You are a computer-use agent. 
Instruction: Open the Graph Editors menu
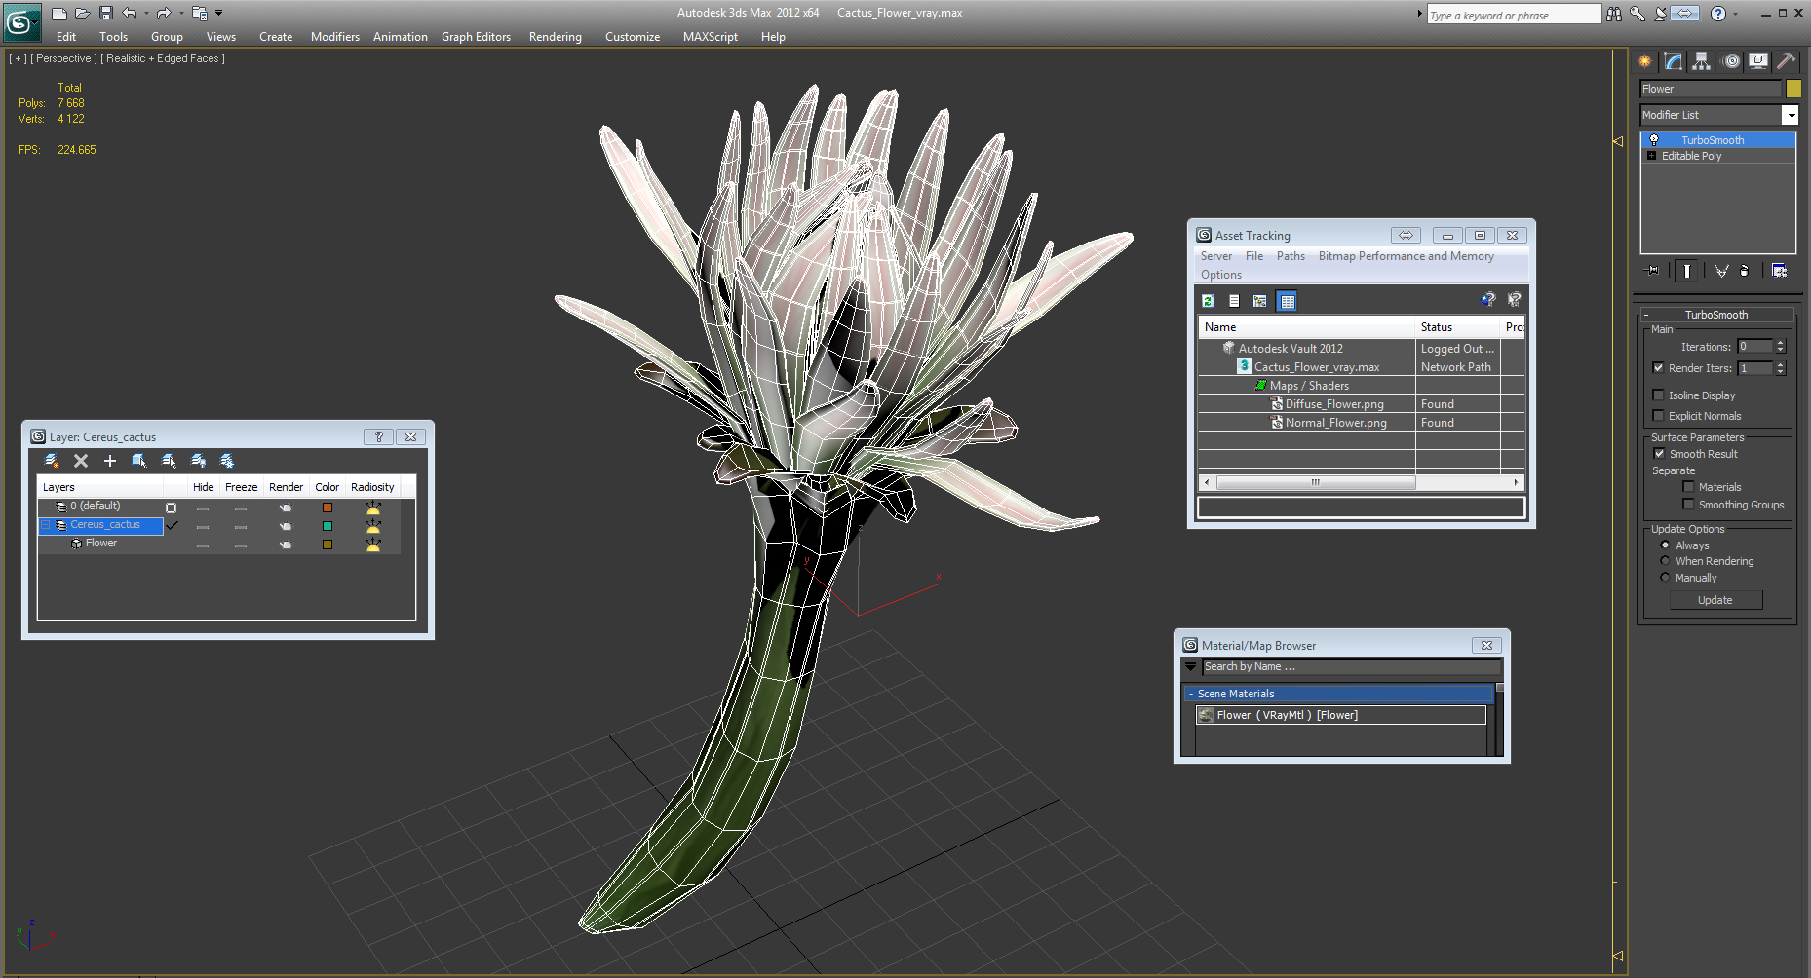point(476,37)
